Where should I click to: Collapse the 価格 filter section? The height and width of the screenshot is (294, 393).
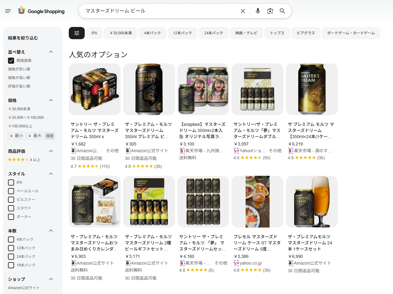pos(51,100)
